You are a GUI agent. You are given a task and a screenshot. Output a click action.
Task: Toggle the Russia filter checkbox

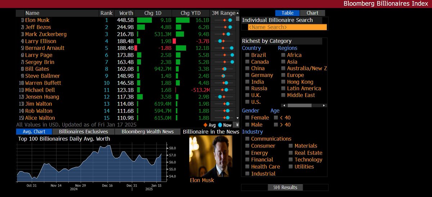247,88
